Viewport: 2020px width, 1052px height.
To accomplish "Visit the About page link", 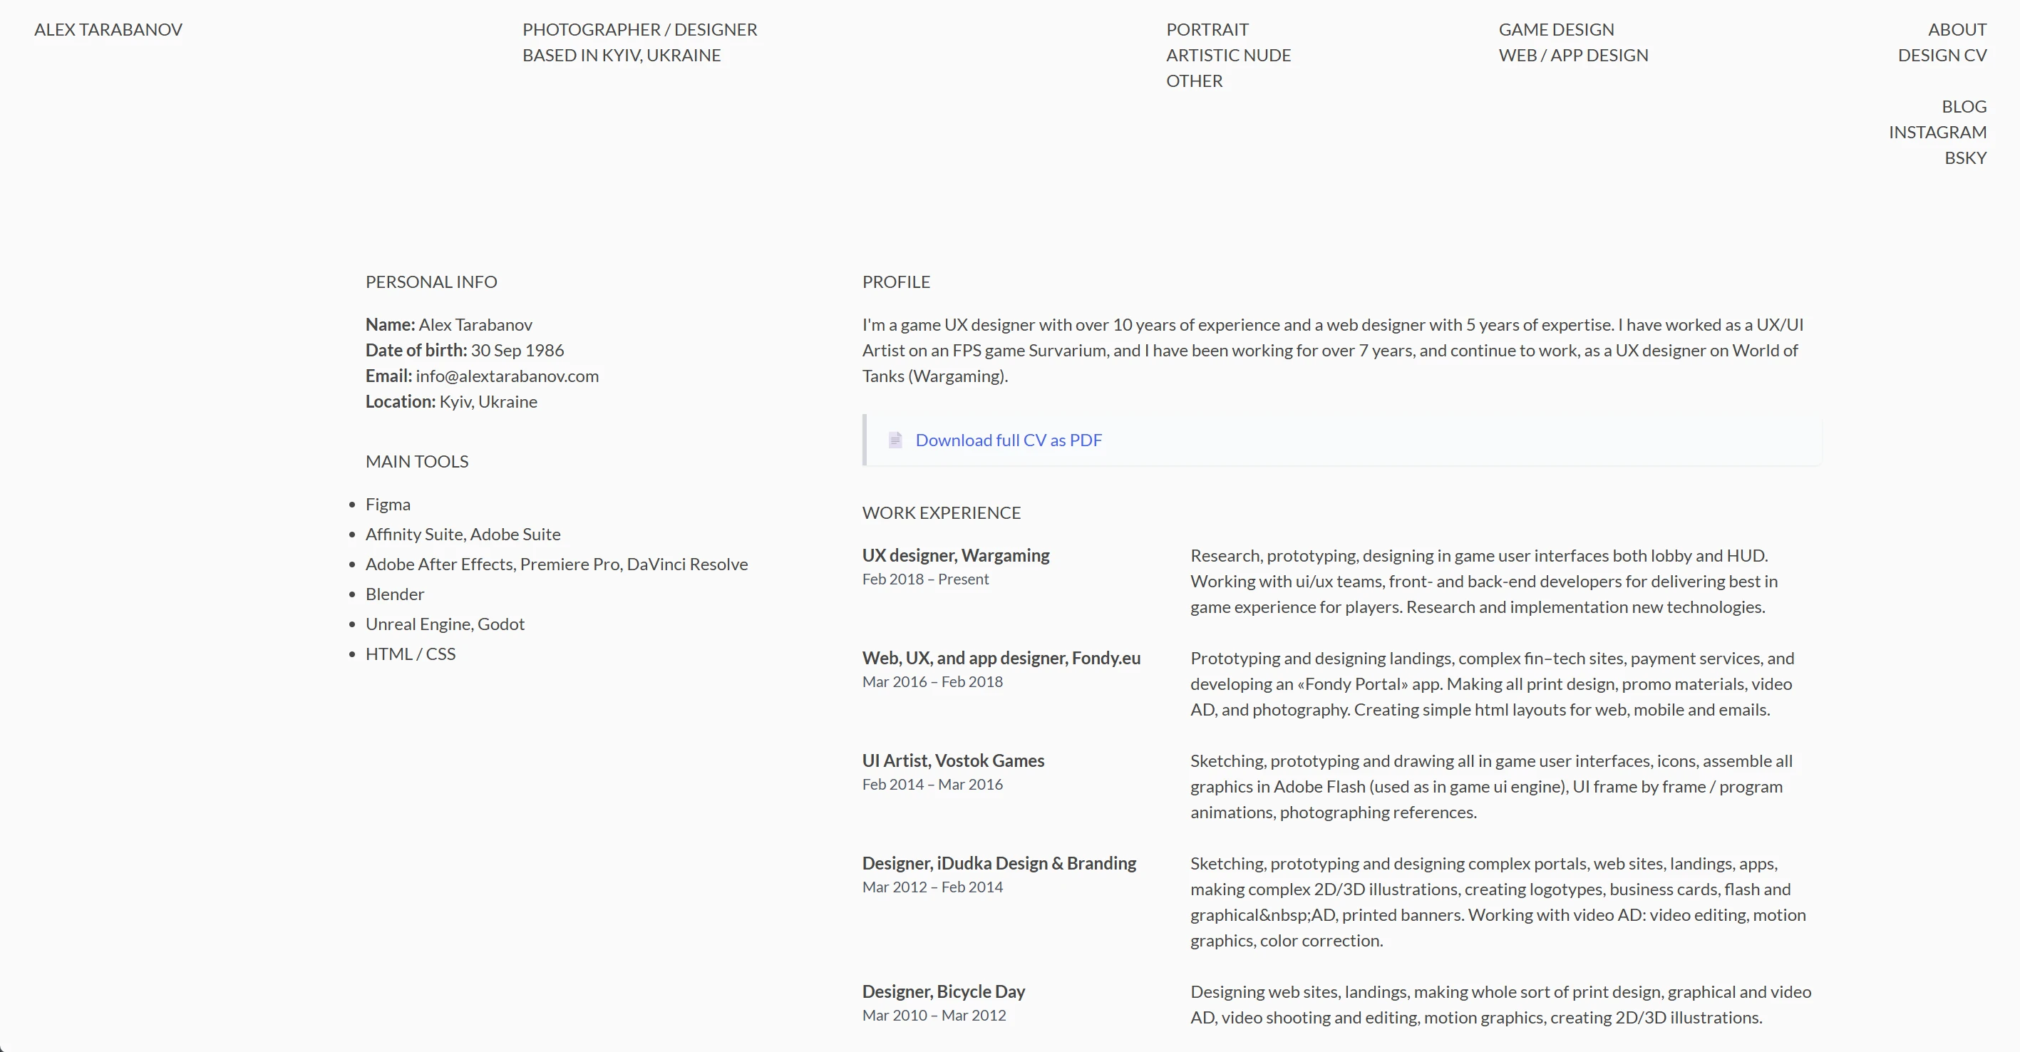I will [1957, 30].
